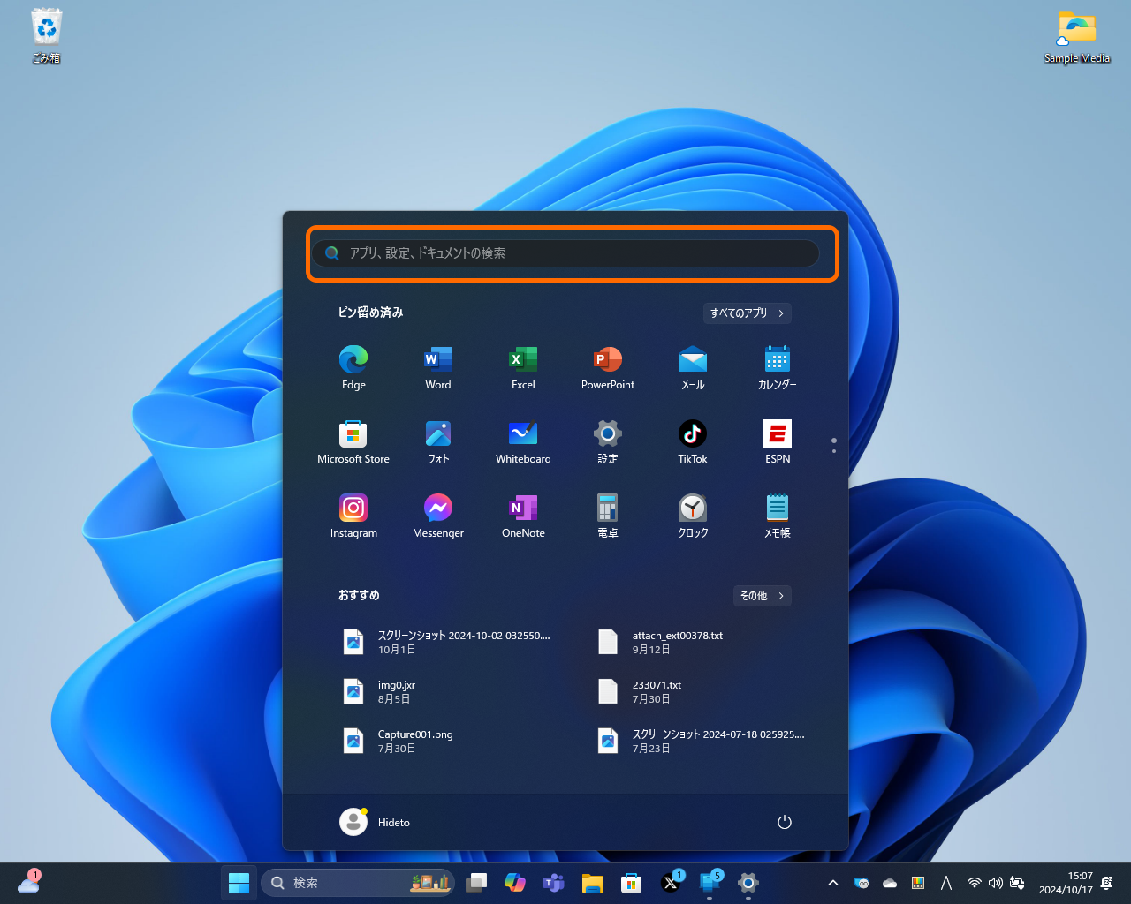
Task: Open the pinned Excel app
Action: [x=523, y=367]
